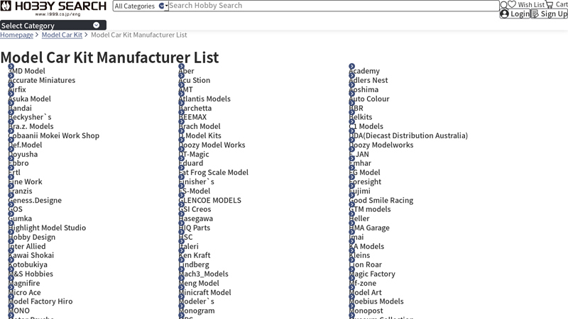The height and width of the screenshot is (319, 568).
Task: Select Minicraft Model
Action: pos(204,292)
